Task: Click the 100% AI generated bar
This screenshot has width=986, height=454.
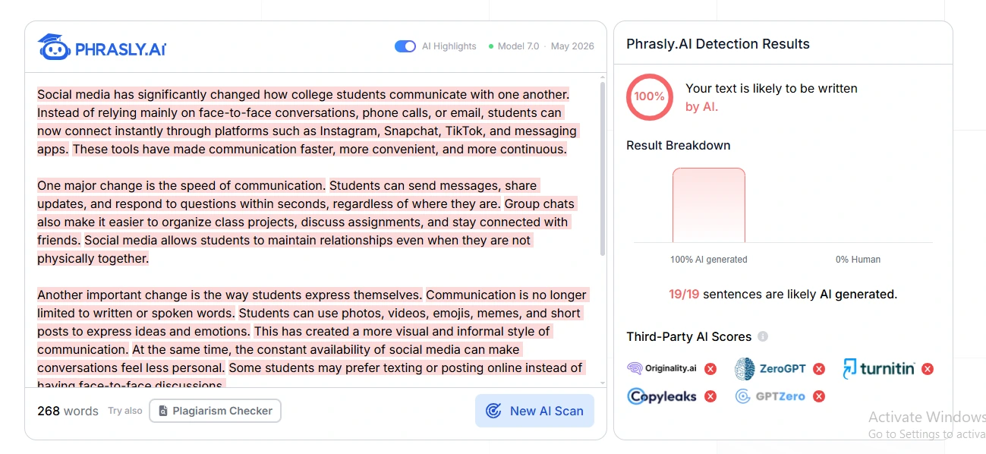Action: pos(709,205)
